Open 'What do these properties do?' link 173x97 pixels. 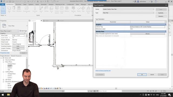point(103,71)
